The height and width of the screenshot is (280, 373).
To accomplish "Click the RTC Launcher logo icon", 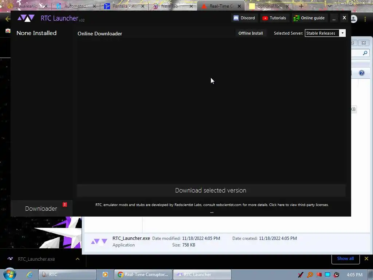I will point(26,18).
